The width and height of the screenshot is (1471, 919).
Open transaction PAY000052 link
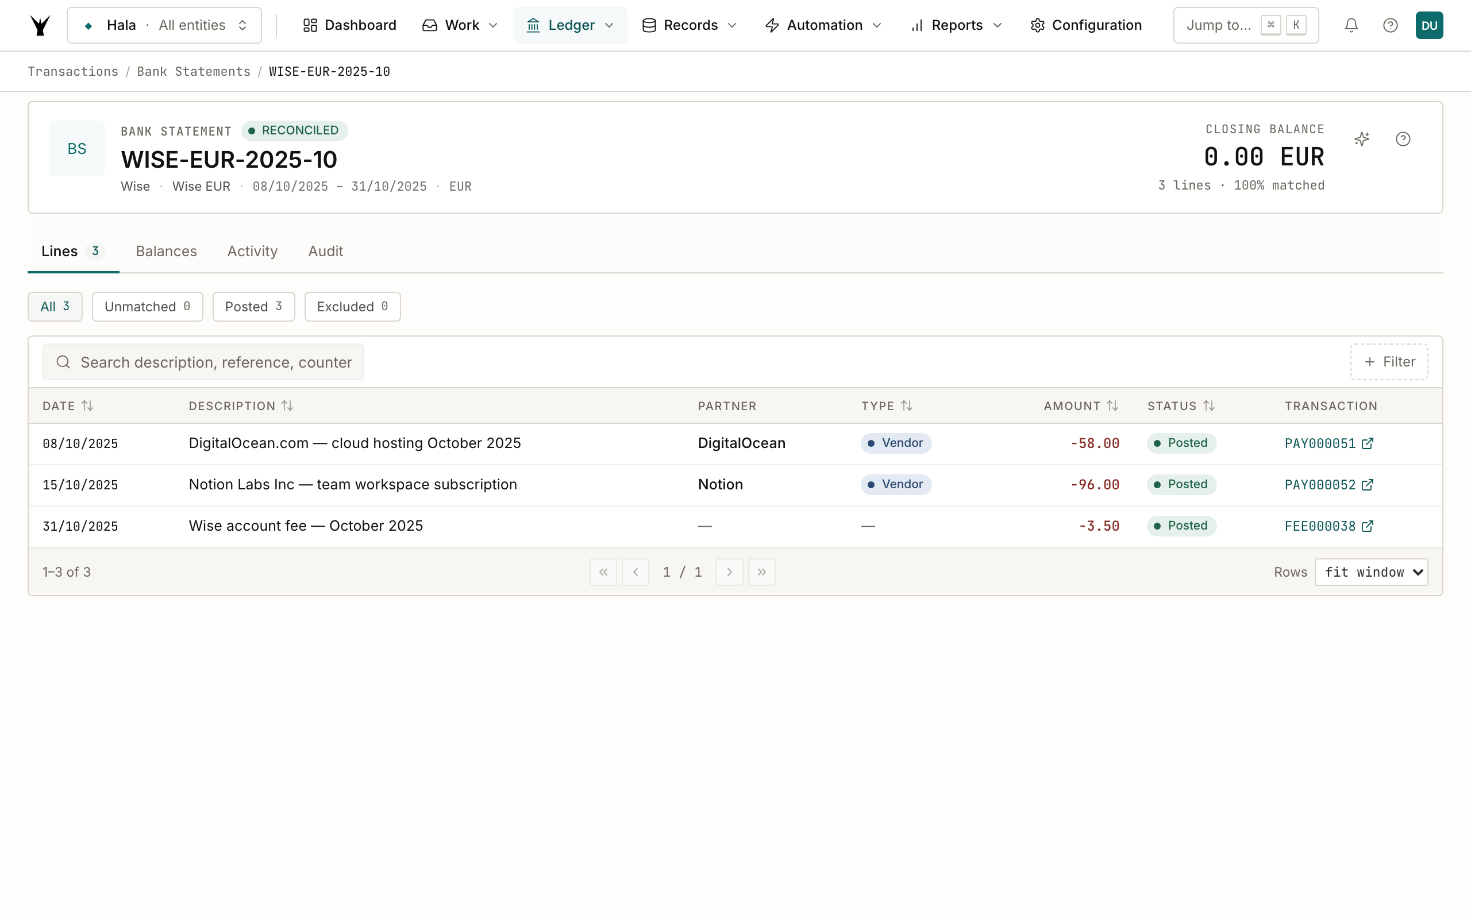point(1320,485)
